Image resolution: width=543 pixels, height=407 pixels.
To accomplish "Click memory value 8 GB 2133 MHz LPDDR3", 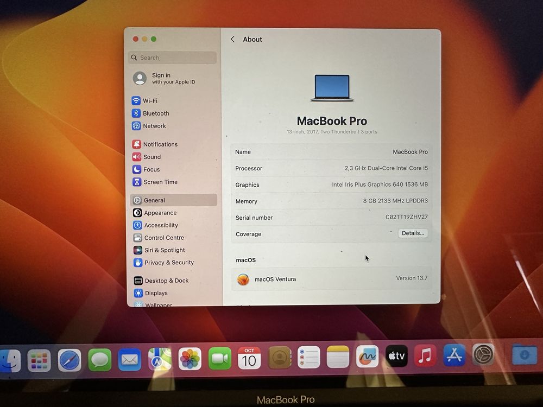I will pyautogui.click(x=395, y=201).
